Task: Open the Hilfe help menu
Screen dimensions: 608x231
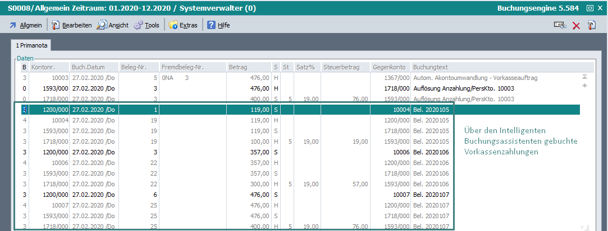Action: pos(211,25)
